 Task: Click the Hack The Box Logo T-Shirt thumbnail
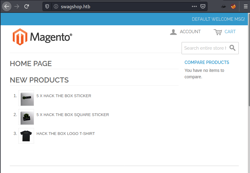[x=26, y=136]
